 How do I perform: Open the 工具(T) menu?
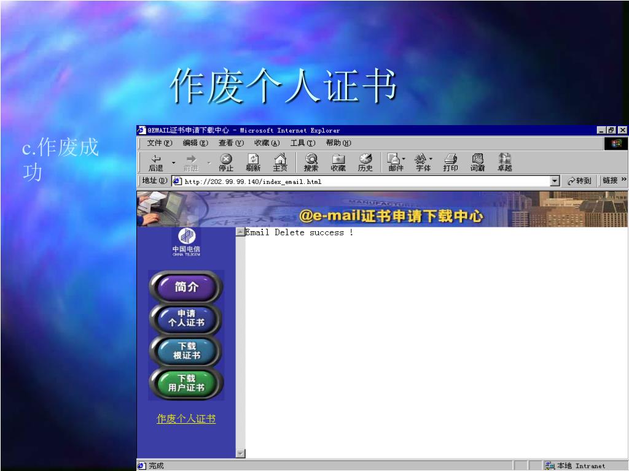pyautogui.click(x=303, y=143)
